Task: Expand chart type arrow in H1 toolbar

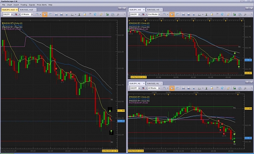Action: [167, 88]
